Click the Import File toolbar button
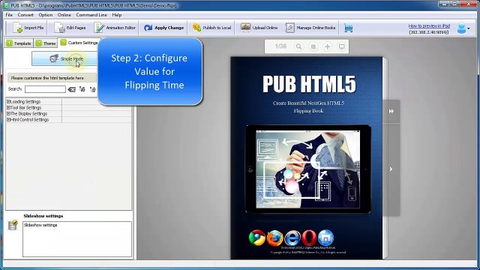The width and height of the screenshot is (480, 270). click(28, 28)
